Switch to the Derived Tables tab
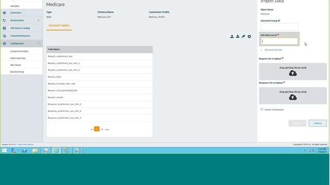 tap(59, 25)
